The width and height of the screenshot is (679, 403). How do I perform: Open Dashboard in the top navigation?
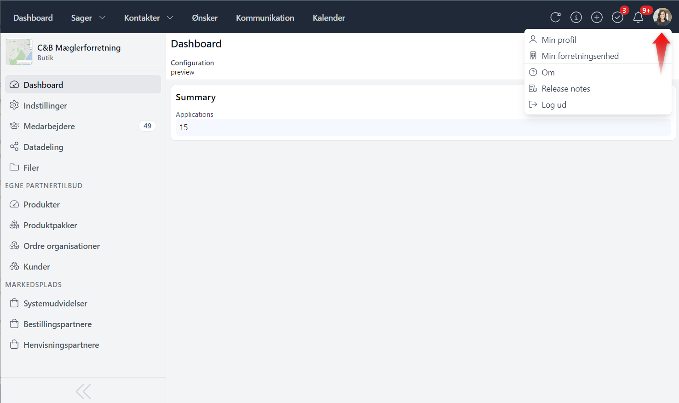point(33,17)
